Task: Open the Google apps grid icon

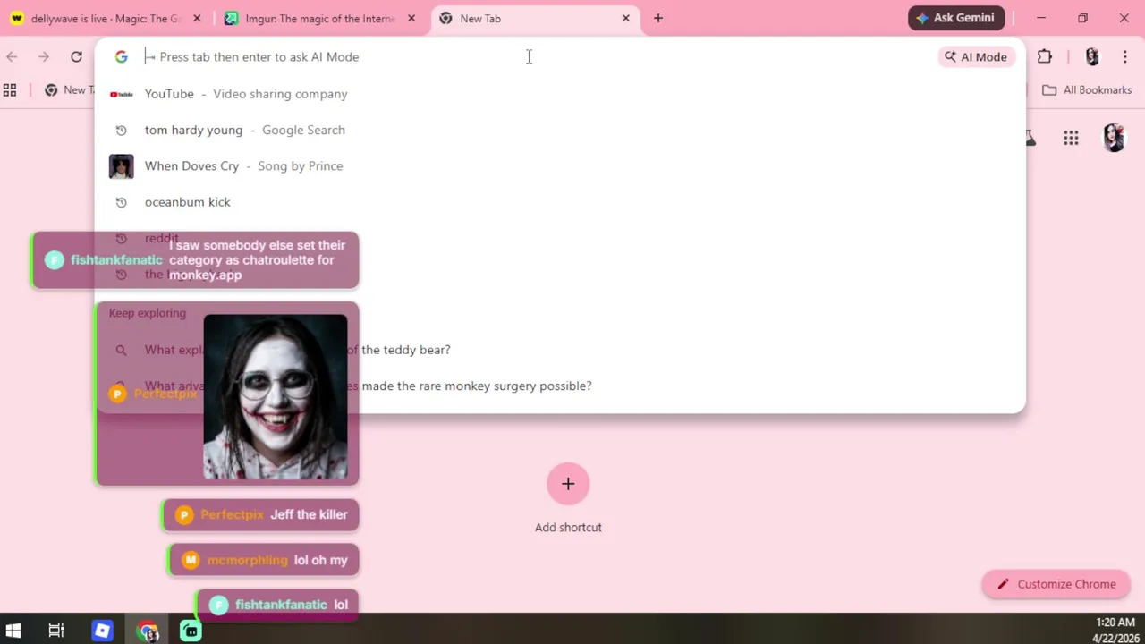Action: [1071, 138]
